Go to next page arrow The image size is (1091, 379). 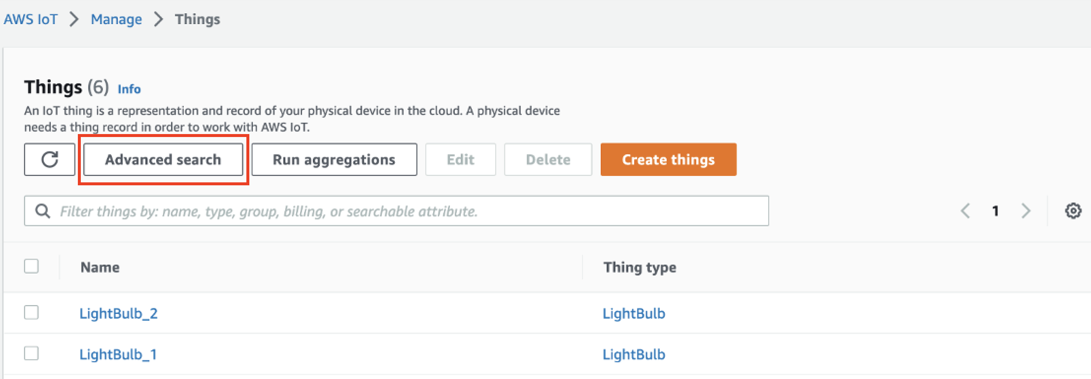[x=1026, y=211]
